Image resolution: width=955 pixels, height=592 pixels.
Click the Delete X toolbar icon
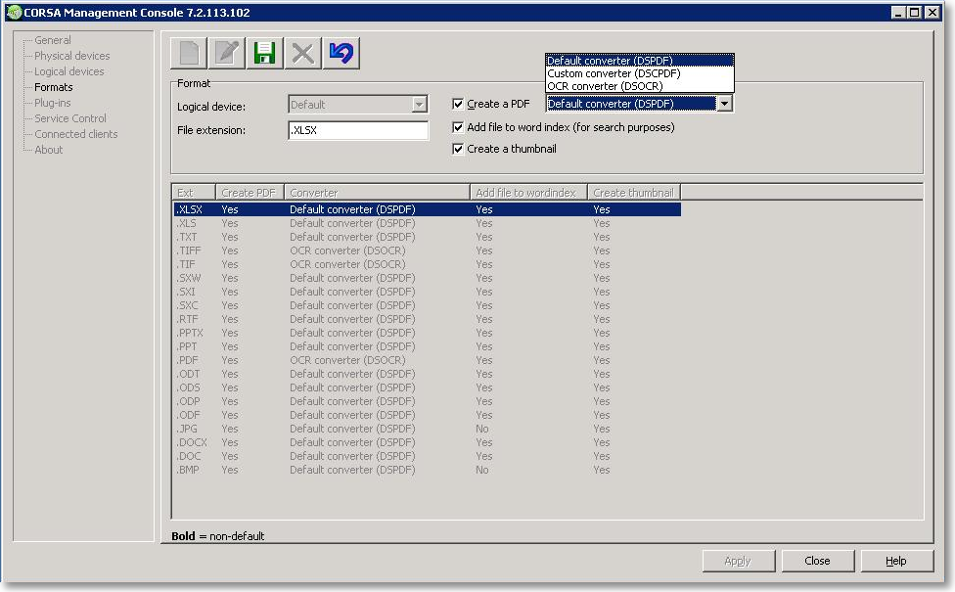tap(302, 53)
